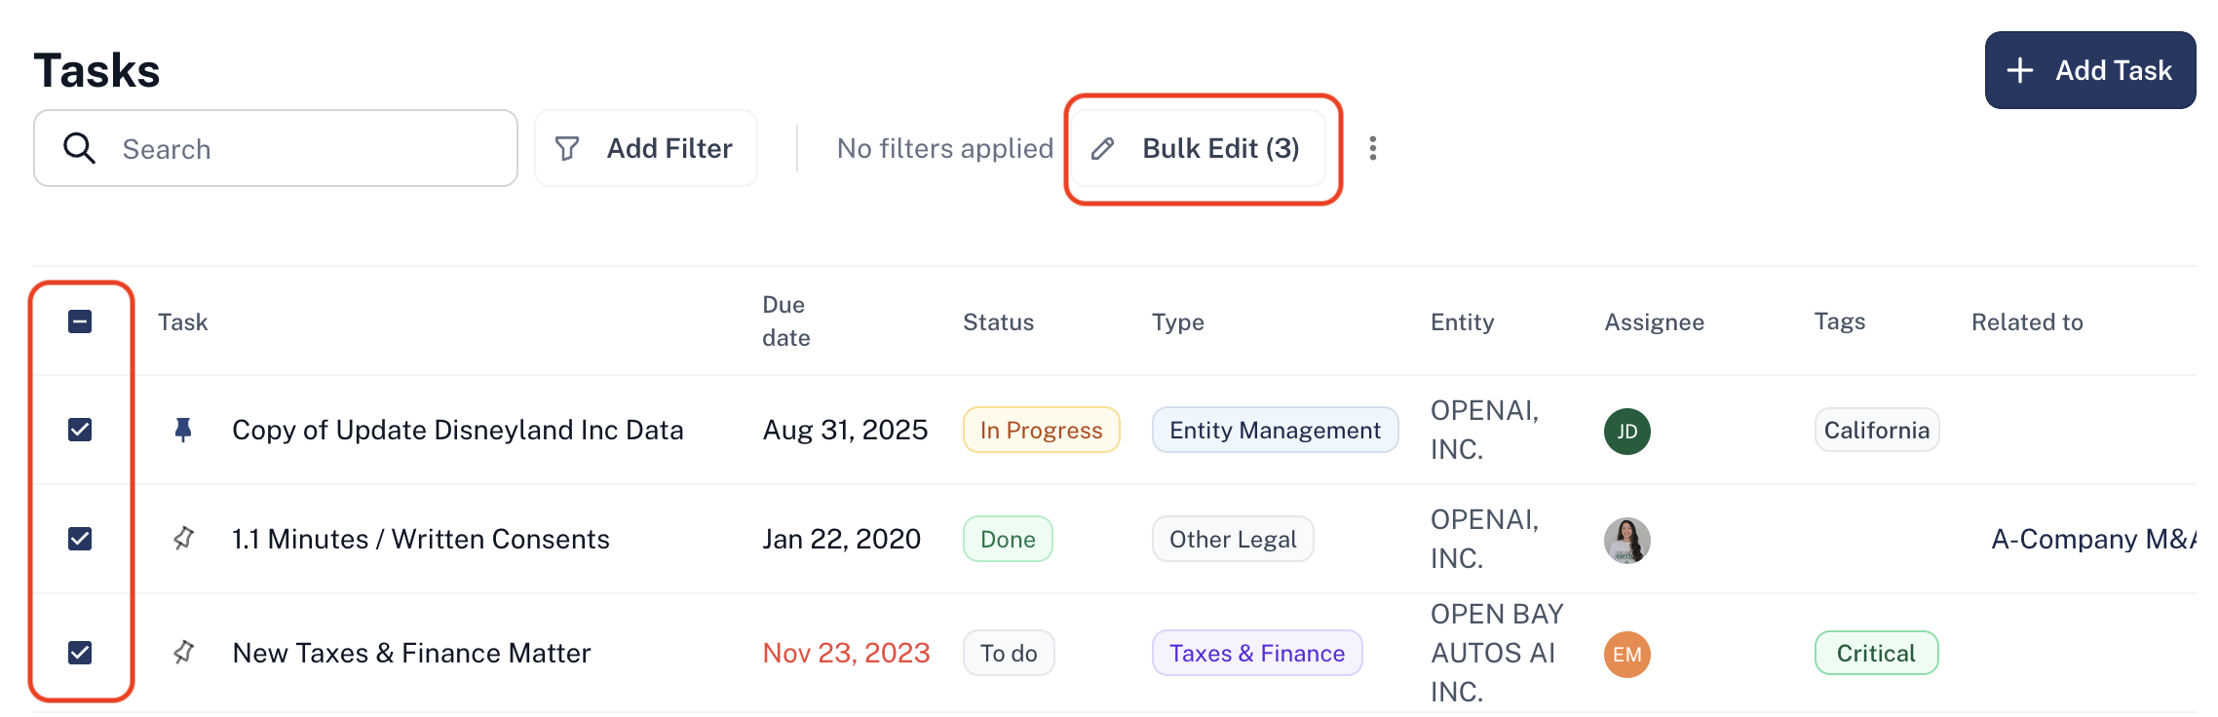Screen dimensions: 2218x717
Task: Deselect all tasks with header checkbox
Action: coord(80,321)
